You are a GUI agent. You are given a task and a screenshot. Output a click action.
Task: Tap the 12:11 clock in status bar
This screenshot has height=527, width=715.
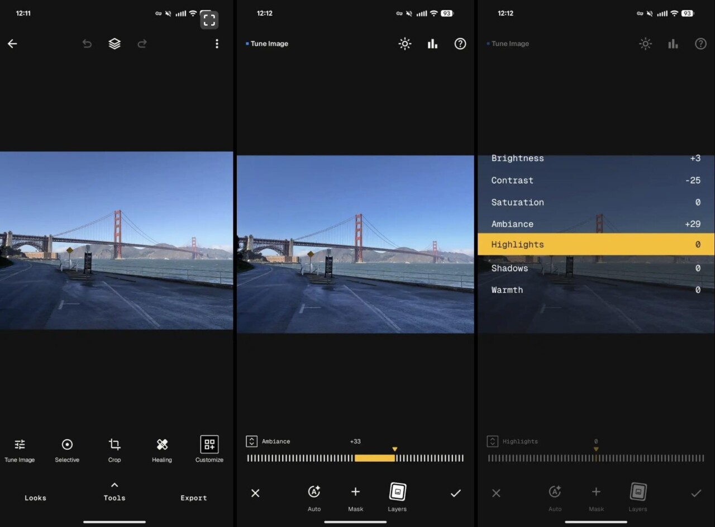[23, 13]
